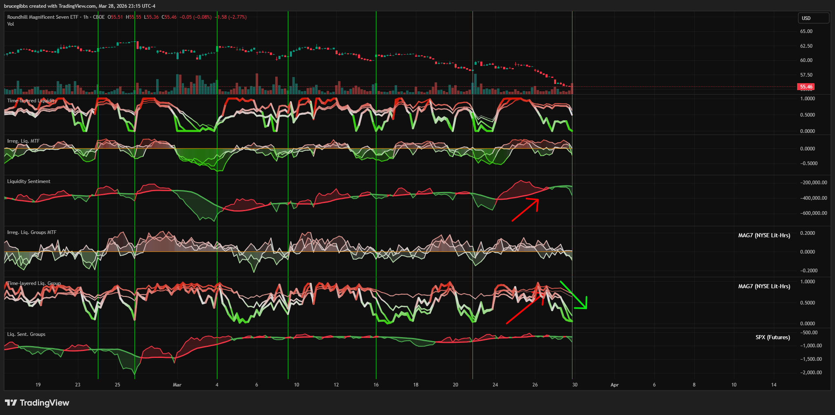Click the brucegibbs TradingView.com header text
Screen dimensions: 835x415
(80, 6)
